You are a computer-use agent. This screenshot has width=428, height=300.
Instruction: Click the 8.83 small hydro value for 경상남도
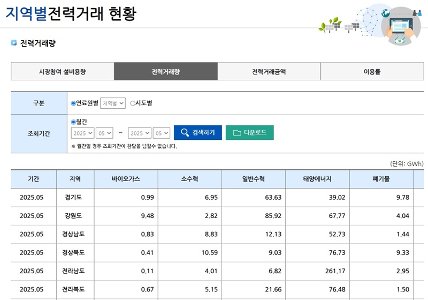[211, 235]
